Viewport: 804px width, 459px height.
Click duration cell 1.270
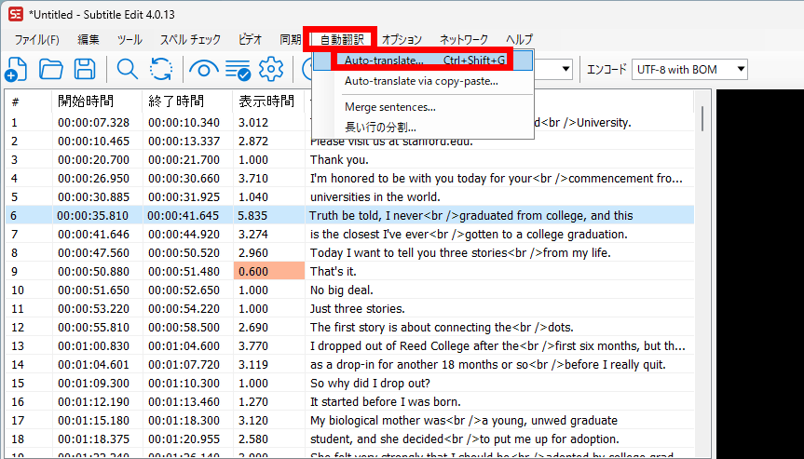(252, 401)
